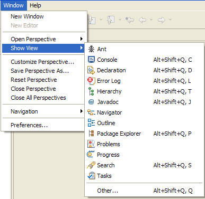Open the Help menu

coord(35,5)
